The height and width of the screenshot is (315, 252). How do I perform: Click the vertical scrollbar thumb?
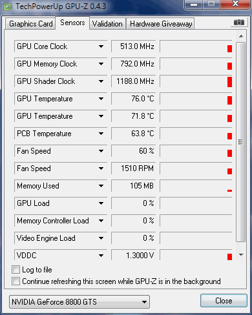pos(240,142)
